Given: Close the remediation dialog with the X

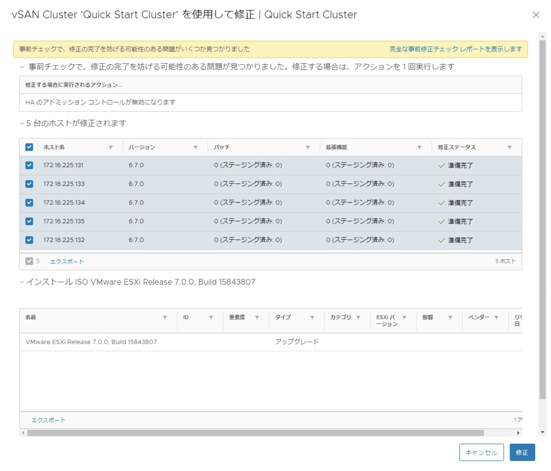Looking at the screenshot, I should (x=536, y=15).
